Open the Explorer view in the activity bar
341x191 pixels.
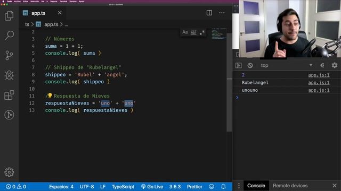coord(9,15)
